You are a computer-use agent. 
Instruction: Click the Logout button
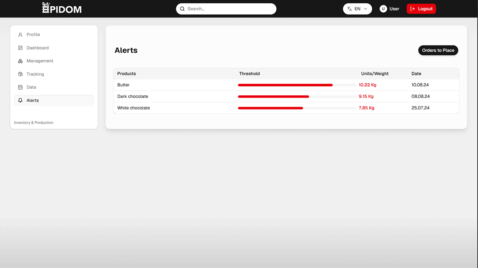click(x=421, y=9)
